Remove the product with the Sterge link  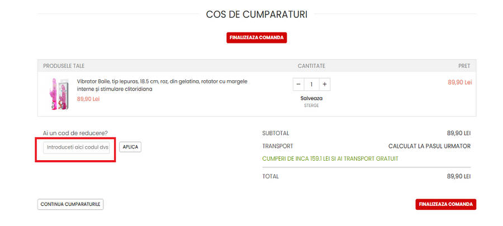(x=311, y=105)
